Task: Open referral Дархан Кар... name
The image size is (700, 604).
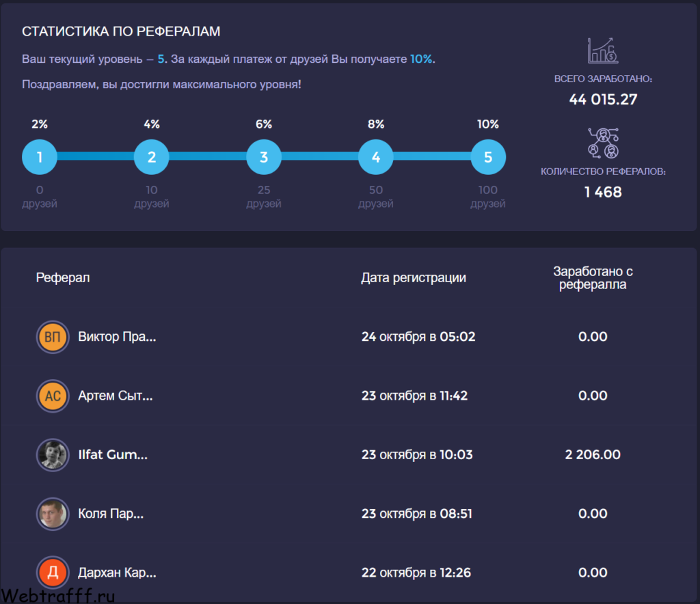Action: coord(118,573)
